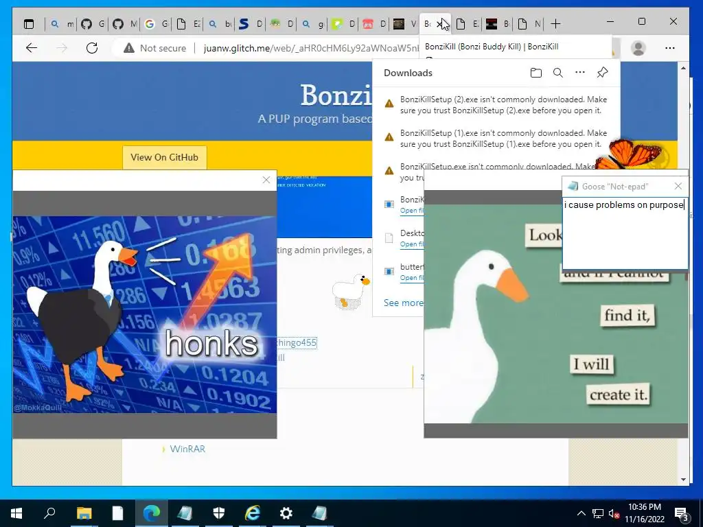703x527 pixels.
Task: Open network status tray icon
Action: pyautogui.click(x=598, y=513)
